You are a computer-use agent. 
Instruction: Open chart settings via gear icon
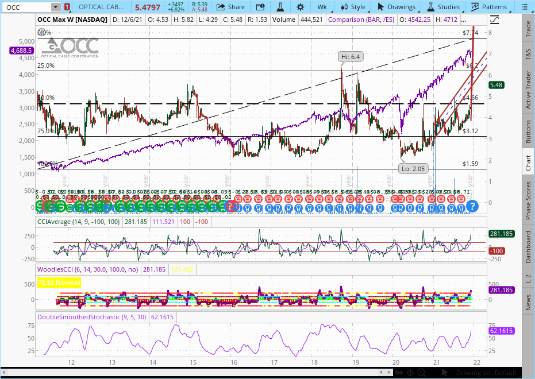coord(301,7)
